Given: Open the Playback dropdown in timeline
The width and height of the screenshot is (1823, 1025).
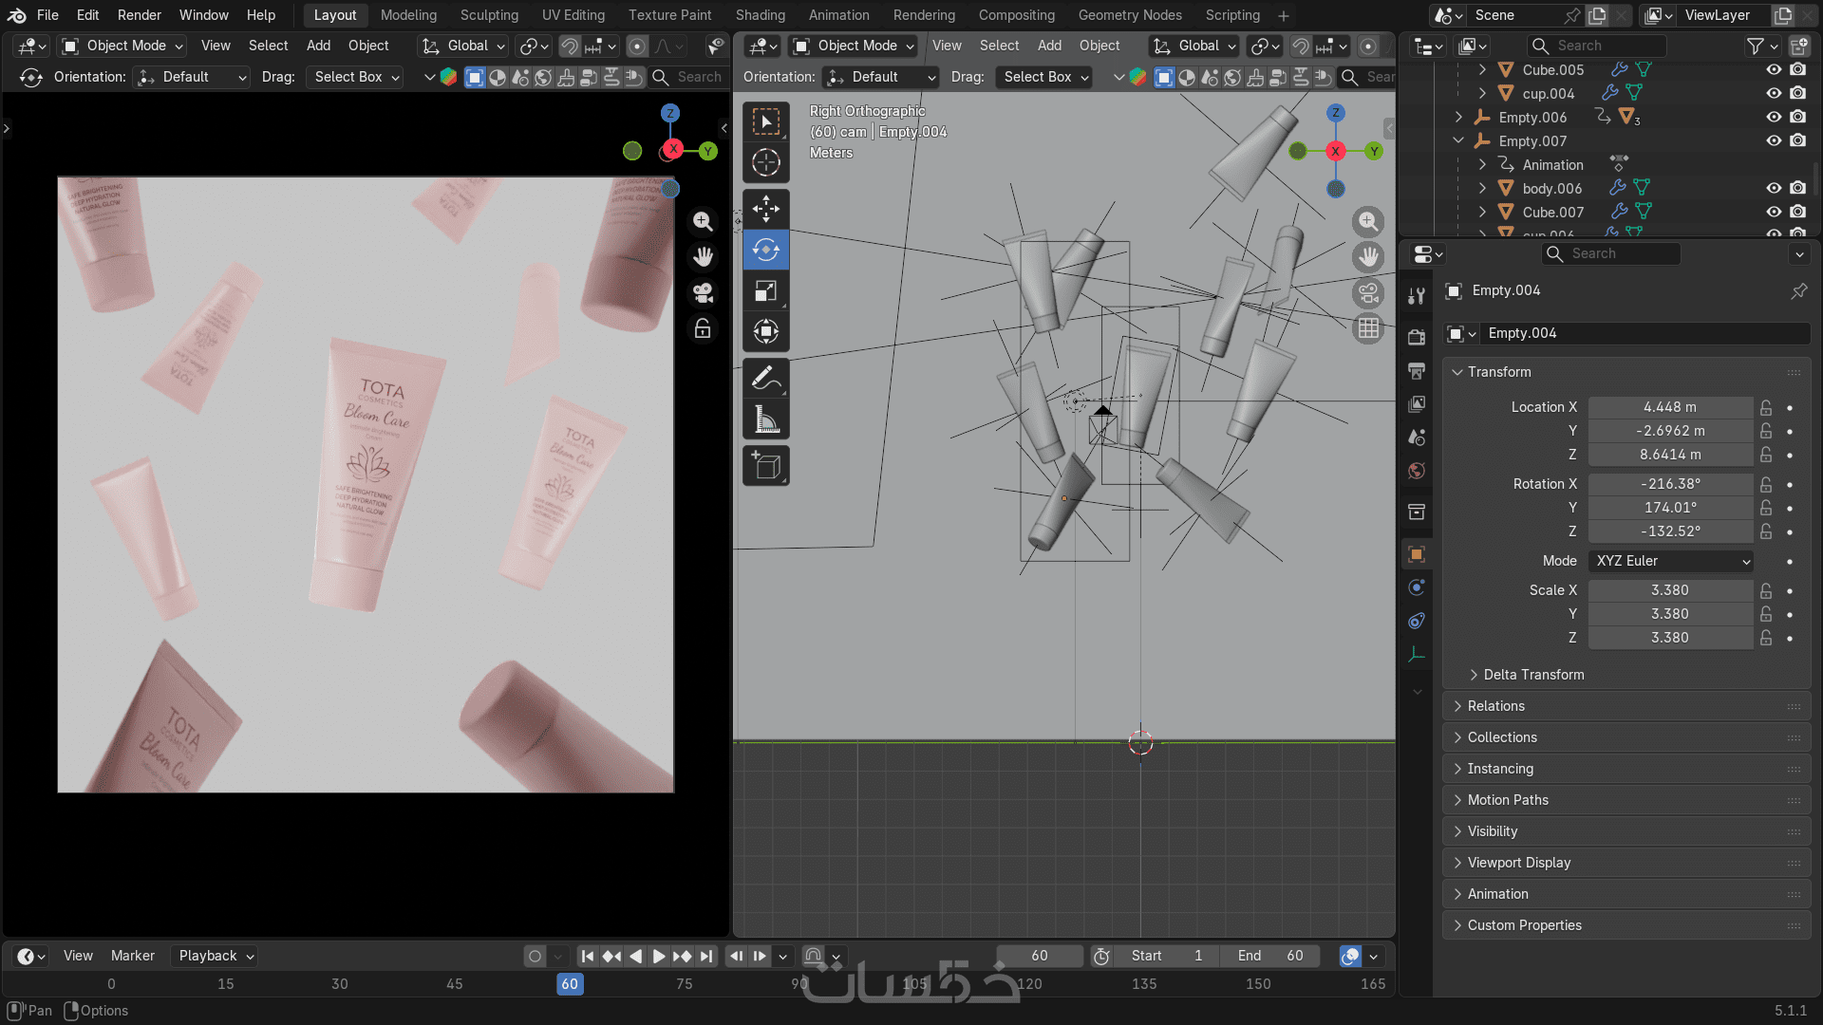Looking at the screenshot, I should (216, 956).
